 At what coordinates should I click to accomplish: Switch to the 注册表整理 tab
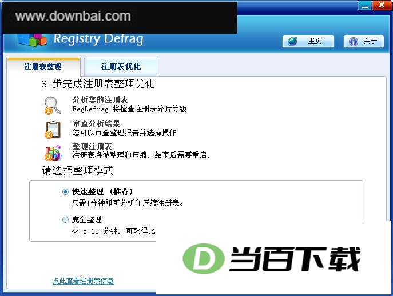click(x=43, y=67)
